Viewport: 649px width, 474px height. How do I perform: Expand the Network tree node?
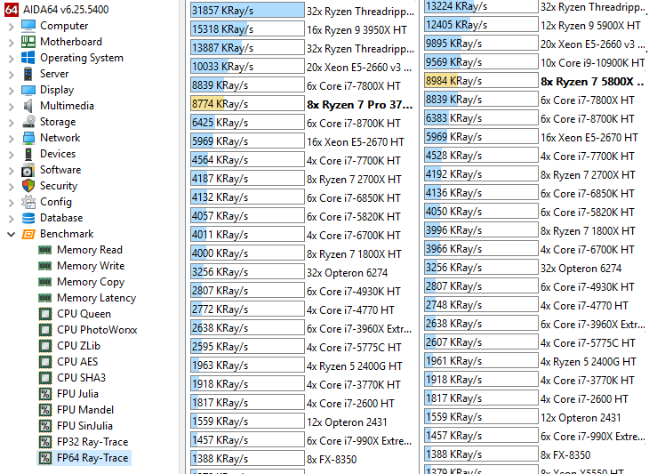click(x=12, y=139)
